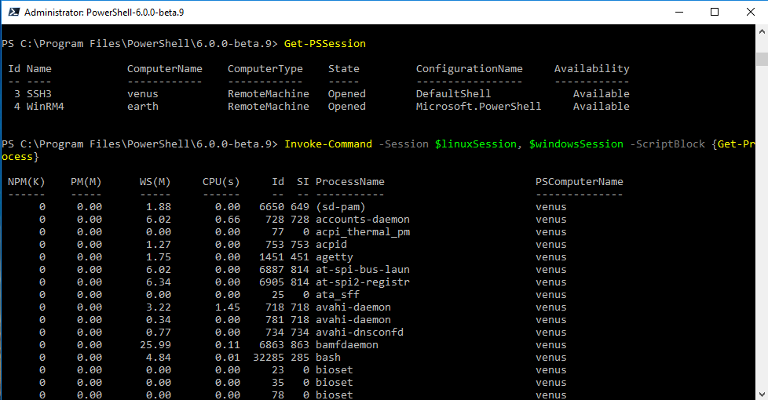Click the accounts-daemon process name
The height and width of the screenshot is (400, 768).
click(x=363, y=220)
